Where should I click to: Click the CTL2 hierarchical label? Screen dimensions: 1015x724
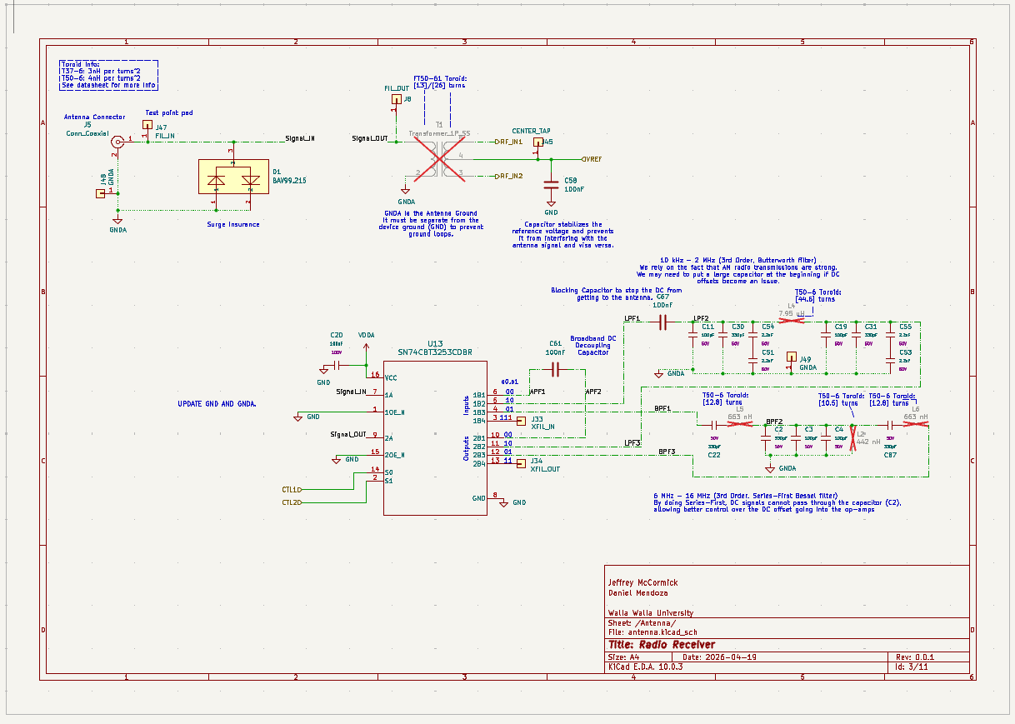tap(292, 502)
